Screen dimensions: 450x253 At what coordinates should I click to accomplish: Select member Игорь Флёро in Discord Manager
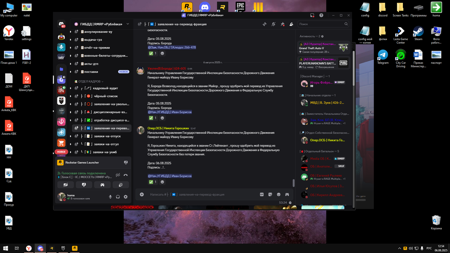click(x=323, y=84)
